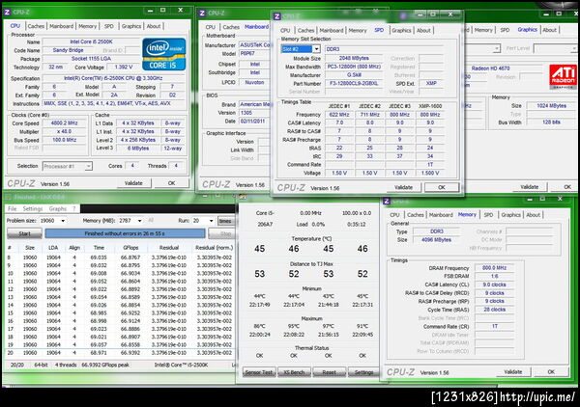Screen dimensions: 580x407
Task: Click the "G.Skill" manufacturer field
Action: 354,75
